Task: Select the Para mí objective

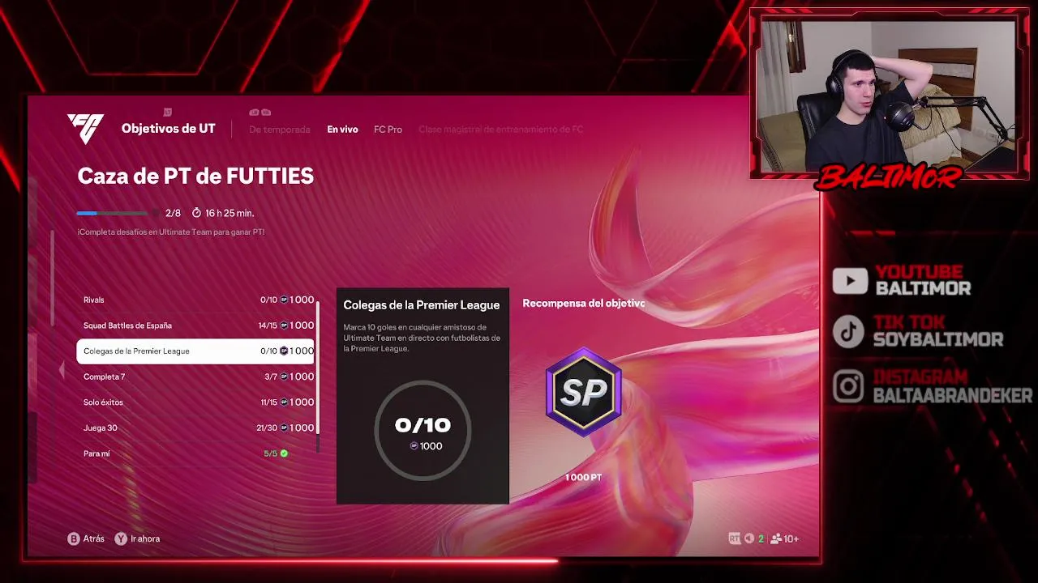Action: [x=195, y=453]
